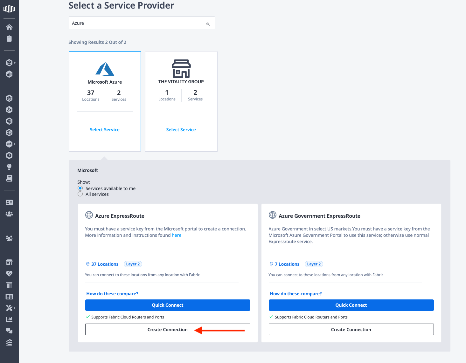Open the users-with-gear icon in sidebar
Viewport: 466px width, 363px height.
(x=9, y=238)
